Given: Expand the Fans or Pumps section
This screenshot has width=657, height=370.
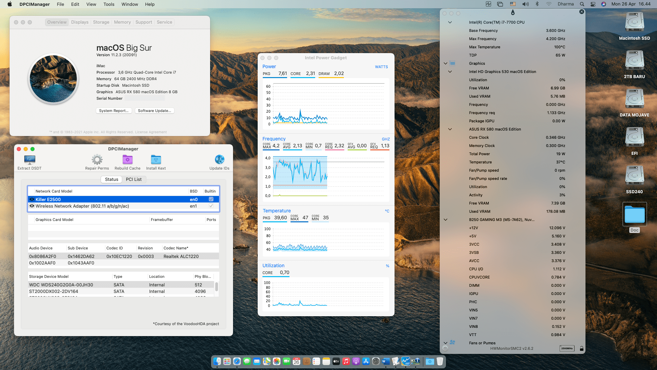Looking at the screenshot, I should (x=445, y=343).
